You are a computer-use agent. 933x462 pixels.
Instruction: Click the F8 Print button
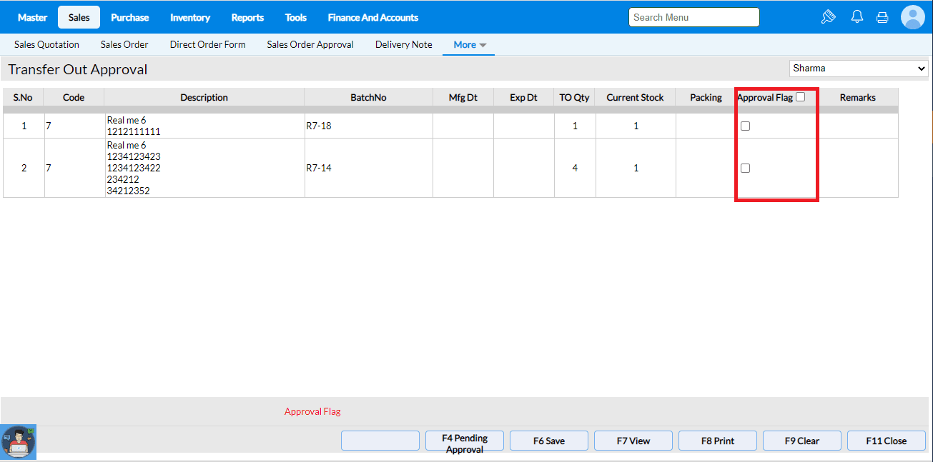click(718, 441)
